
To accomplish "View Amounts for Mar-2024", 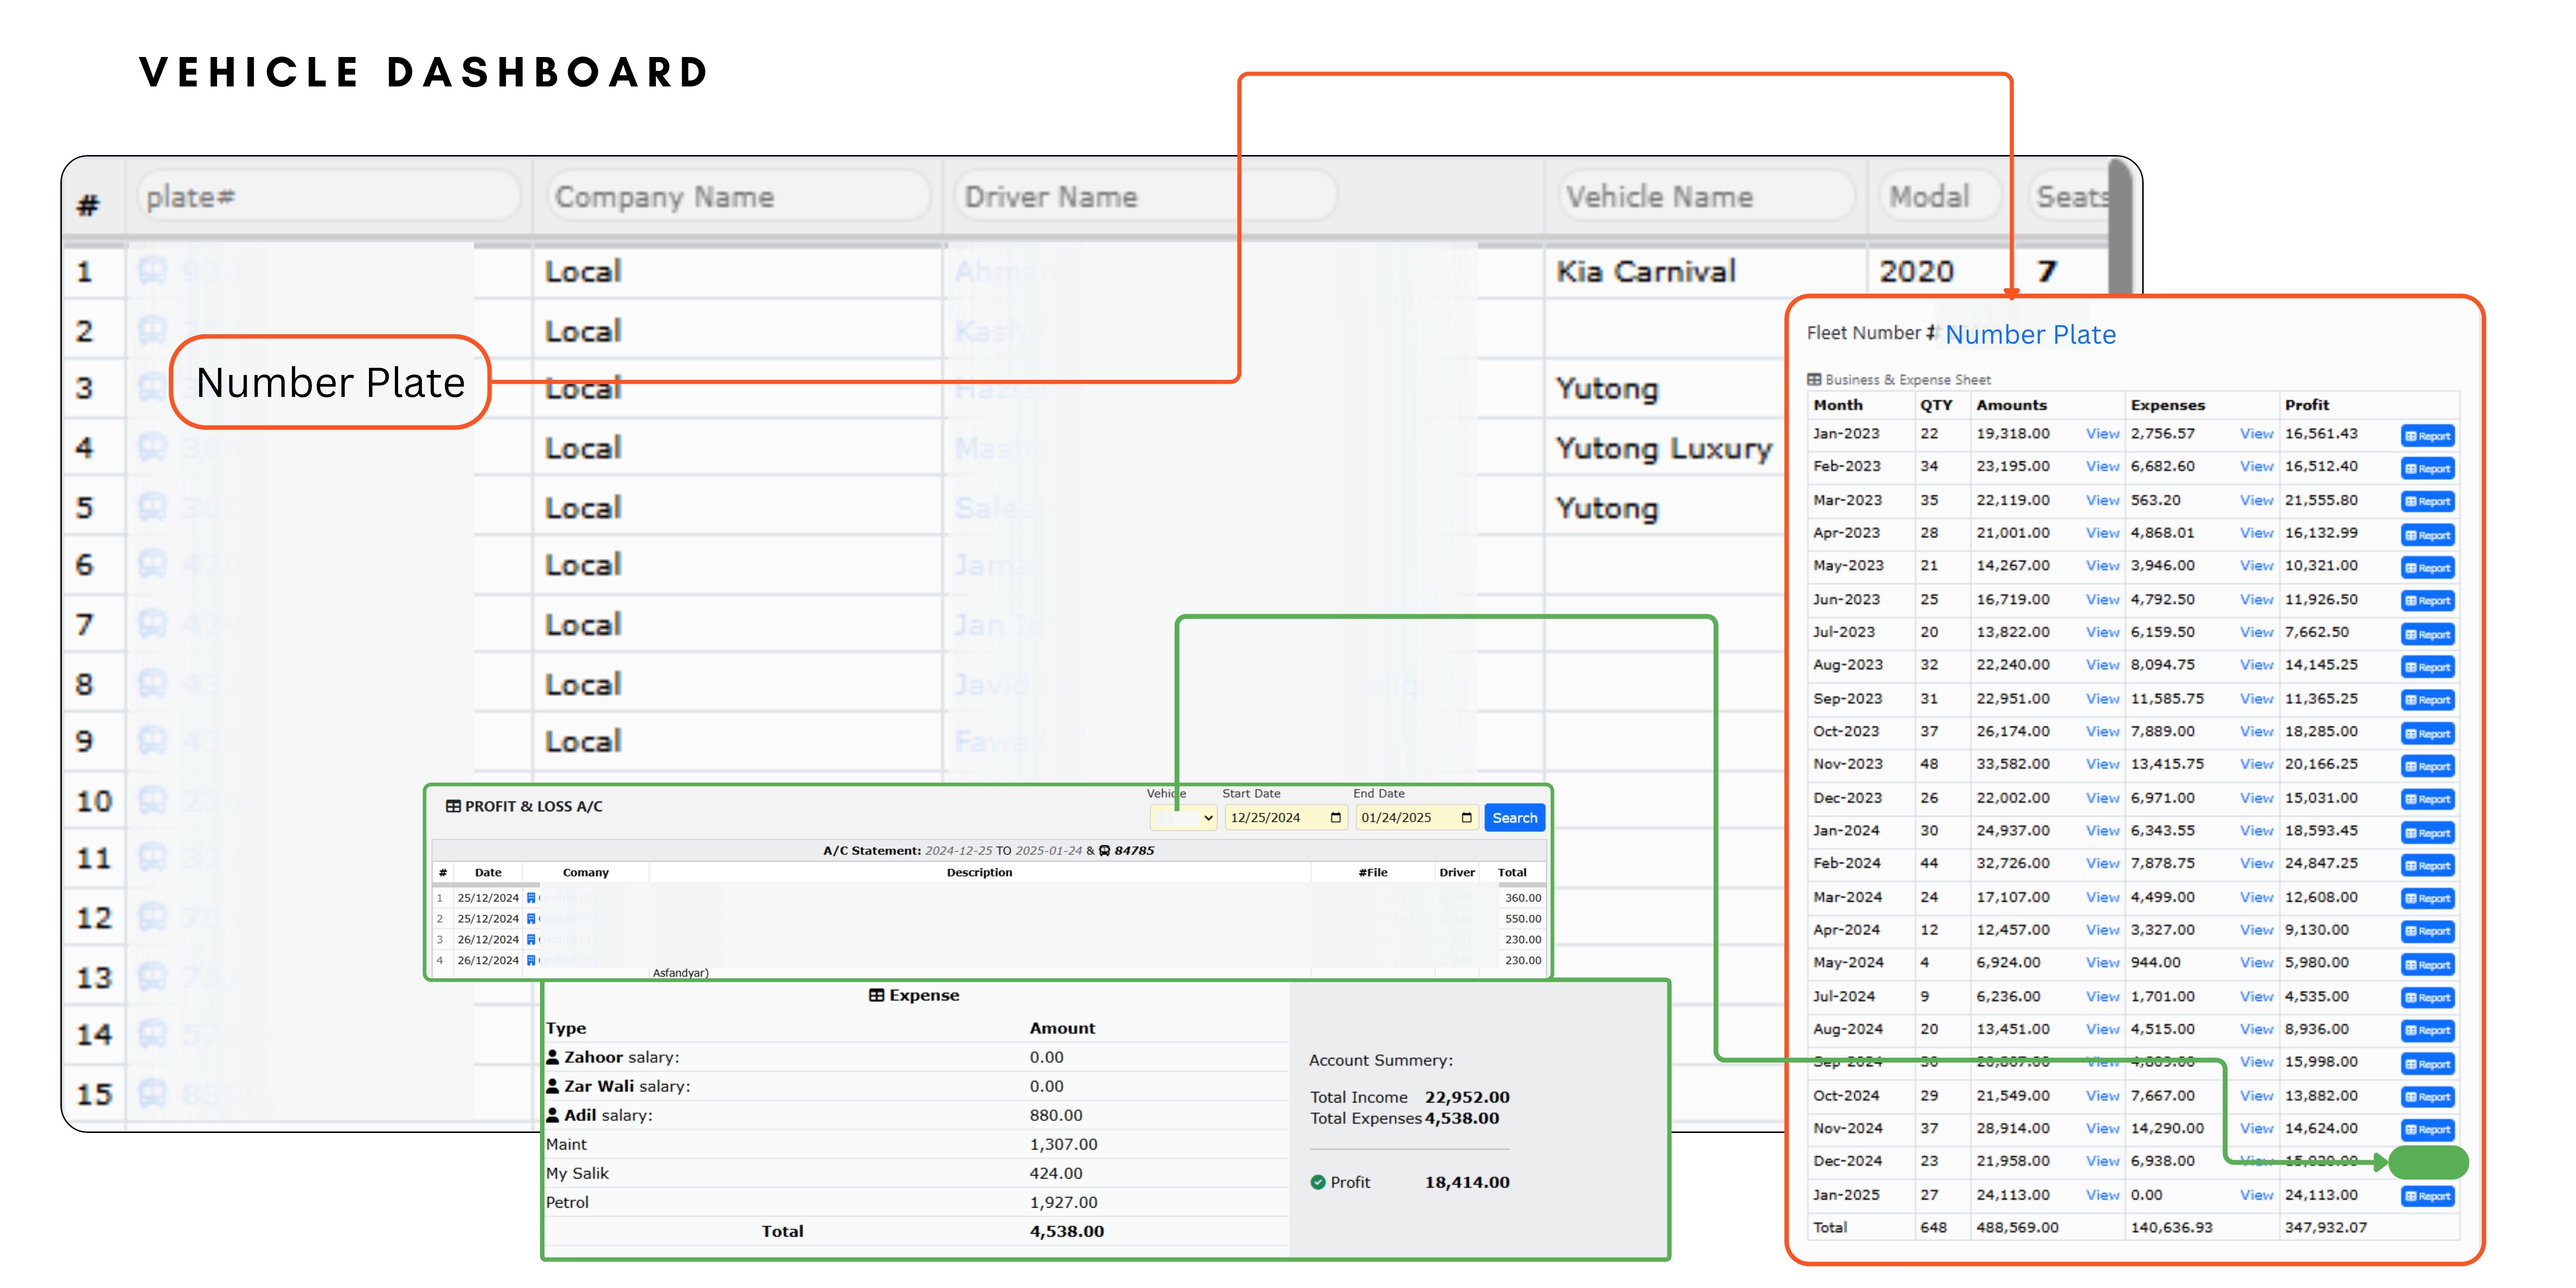I will pyautogui.click(x=2102, y=897).
